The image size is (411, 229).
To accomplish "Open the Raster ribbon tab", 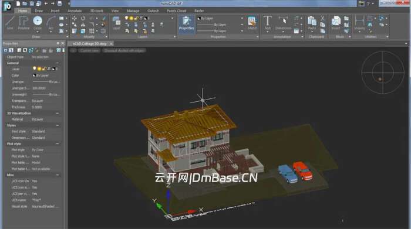I will pos(199,11).
